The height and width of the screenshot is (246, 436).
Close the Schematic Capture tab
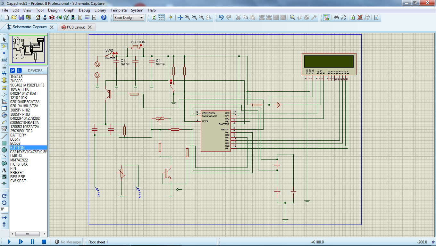pos(51,27)
